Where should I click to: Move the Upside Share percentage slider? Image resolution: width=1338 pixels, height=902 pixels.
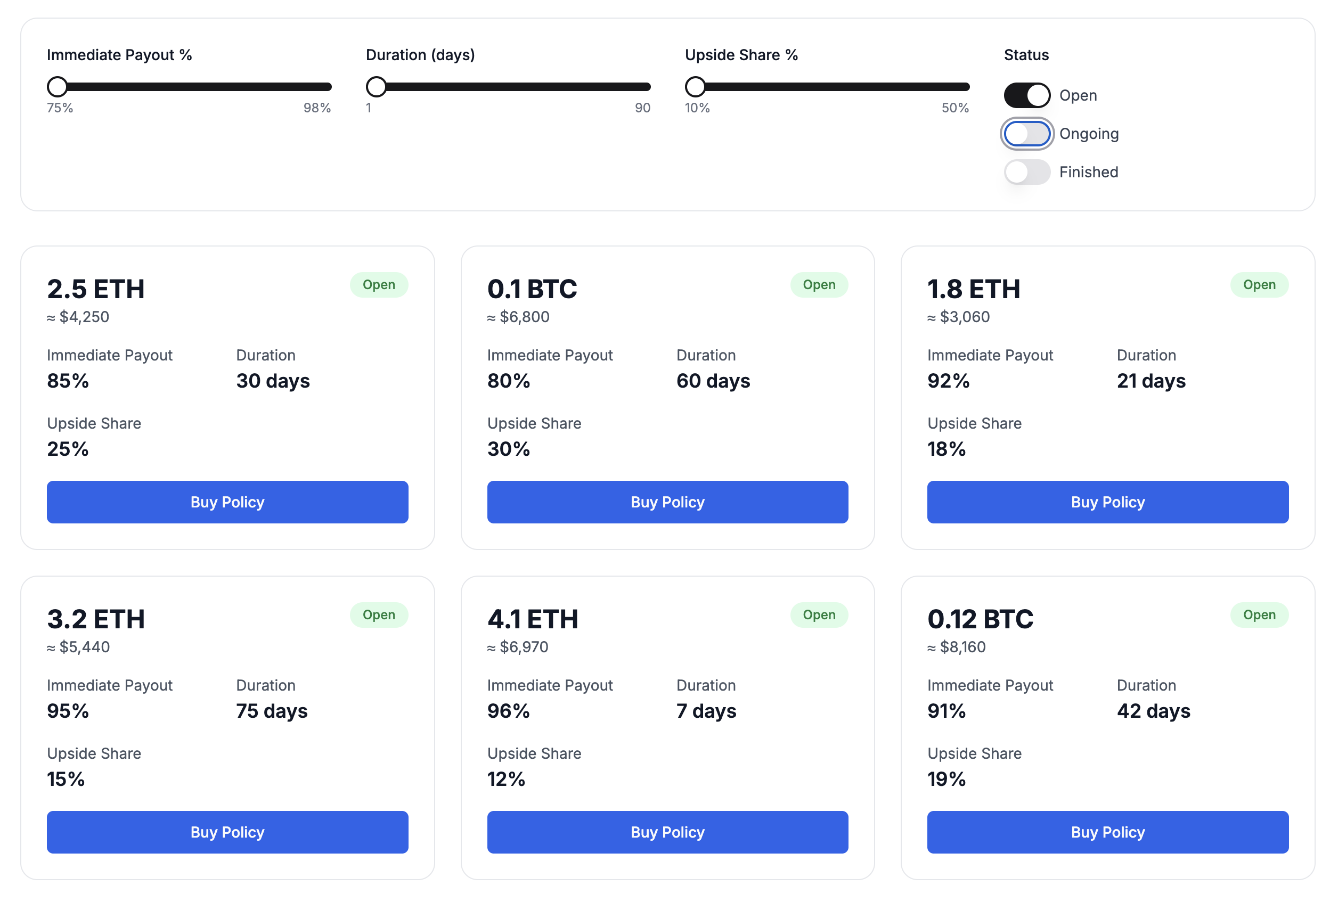point(696,86)
